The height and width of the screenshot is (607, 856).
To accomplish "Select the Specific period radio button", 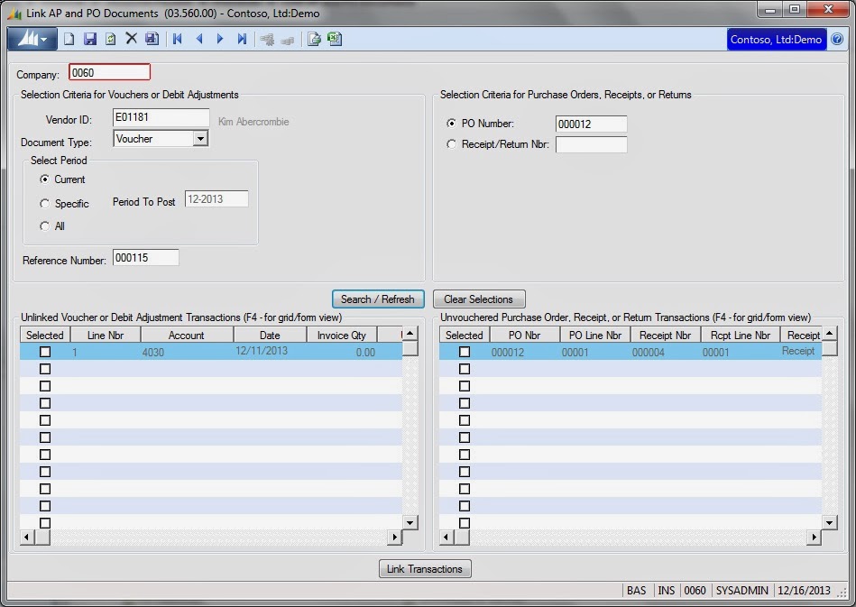I will (45, 203).
